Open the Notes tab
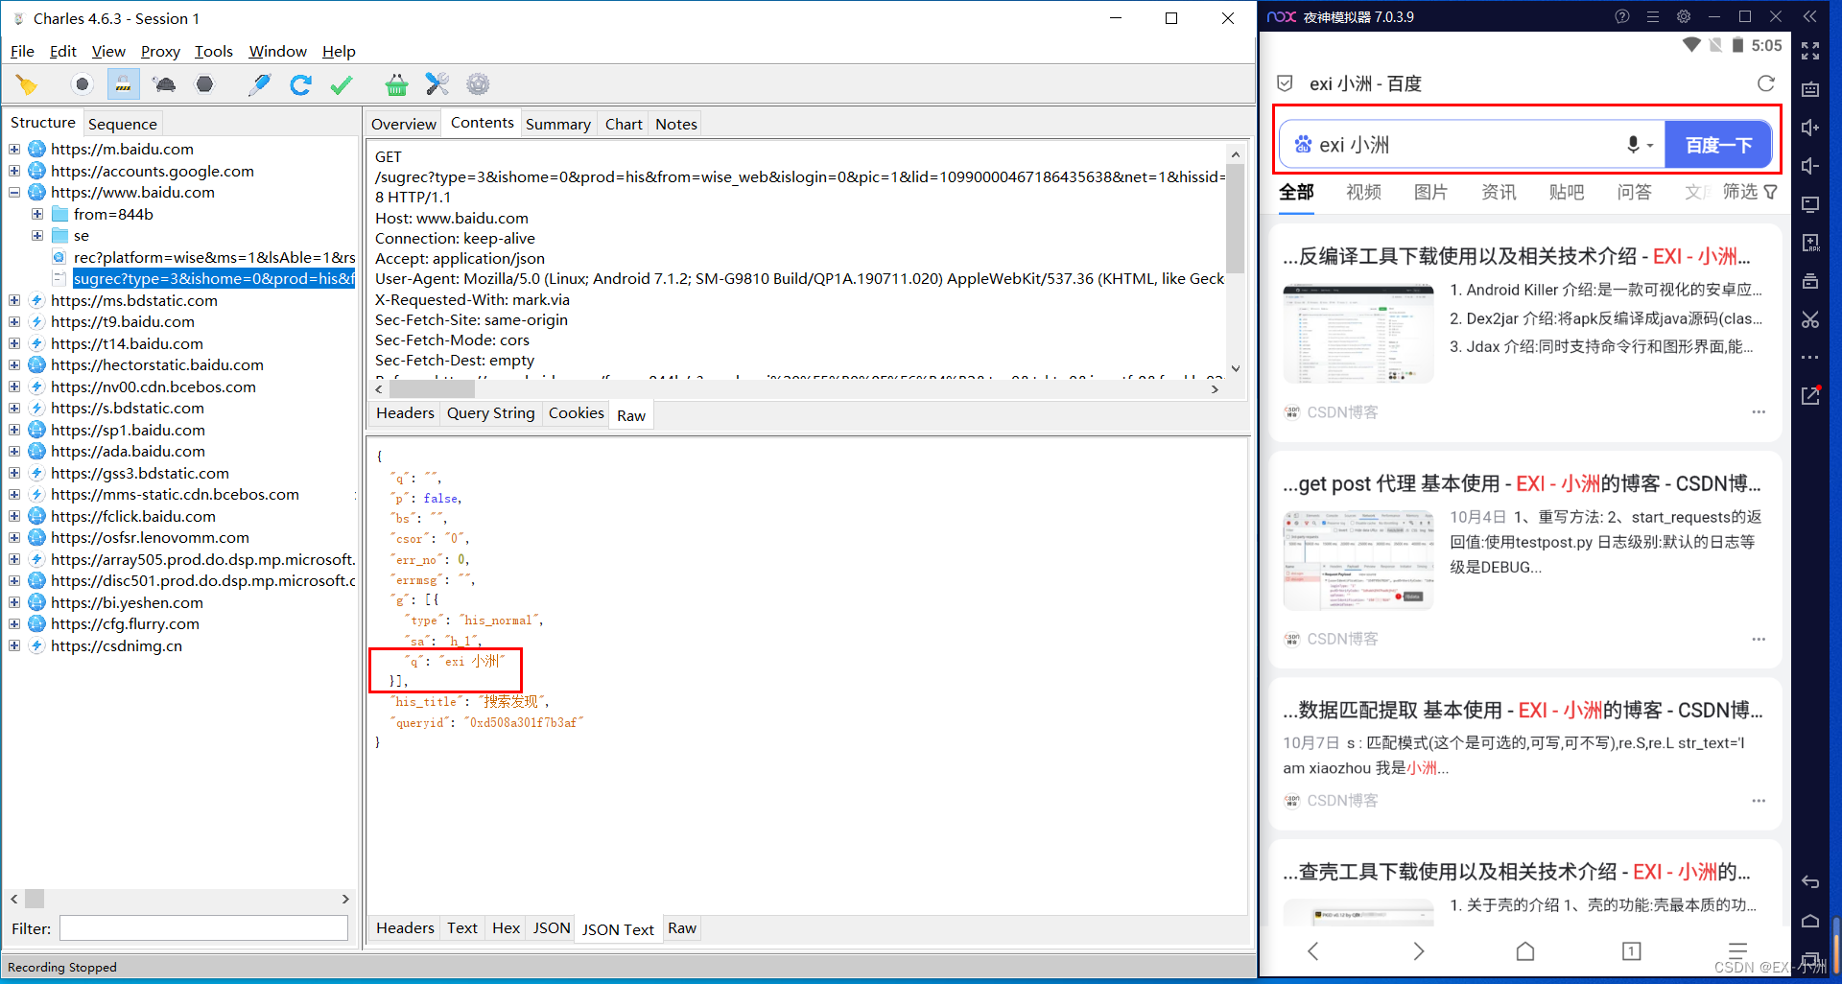The image size is (1842, 984). point(675,124)
